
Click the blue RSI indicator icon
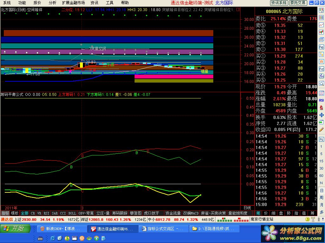tap(321, 100)
